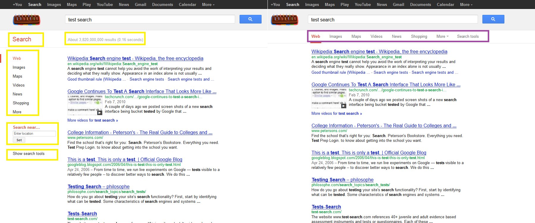The height and width of the screenshot is (223, 535).
Task: Open Tests-Search result in left page
Action: click(82, 213)
